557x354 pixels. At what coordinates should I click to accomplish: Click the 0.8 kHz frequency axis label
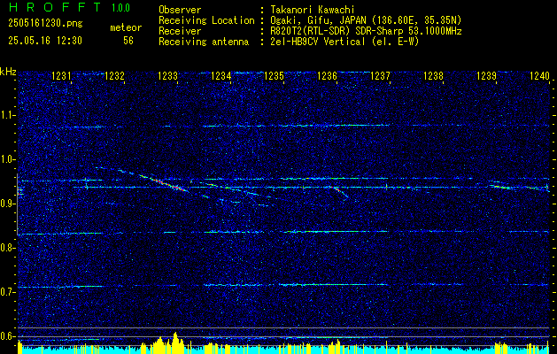click(8, 248)
